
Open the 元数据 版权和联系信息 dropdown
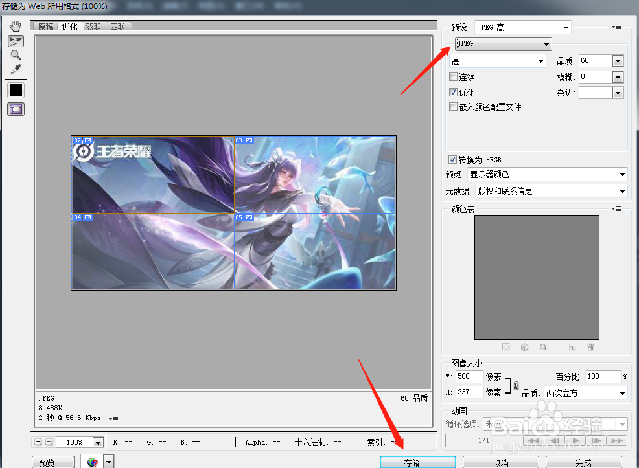(552, 191)
